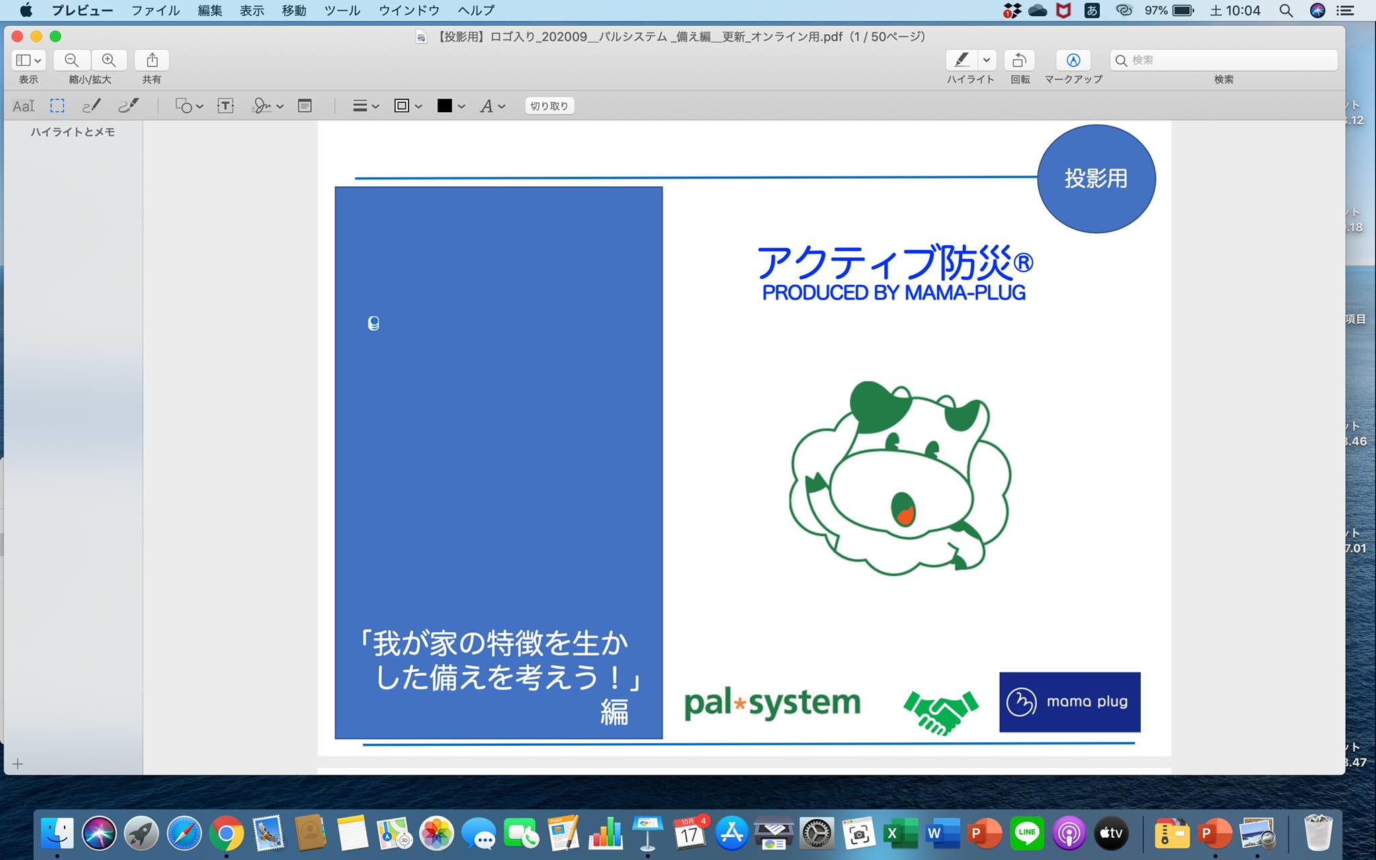Open the share (共有) button
This screenshot has width=1376, height=860.
152,60
